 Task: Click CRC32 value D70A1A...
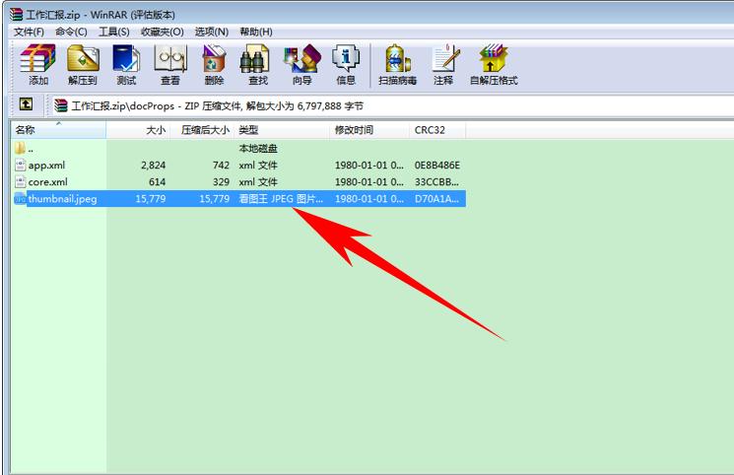point(436,199)
